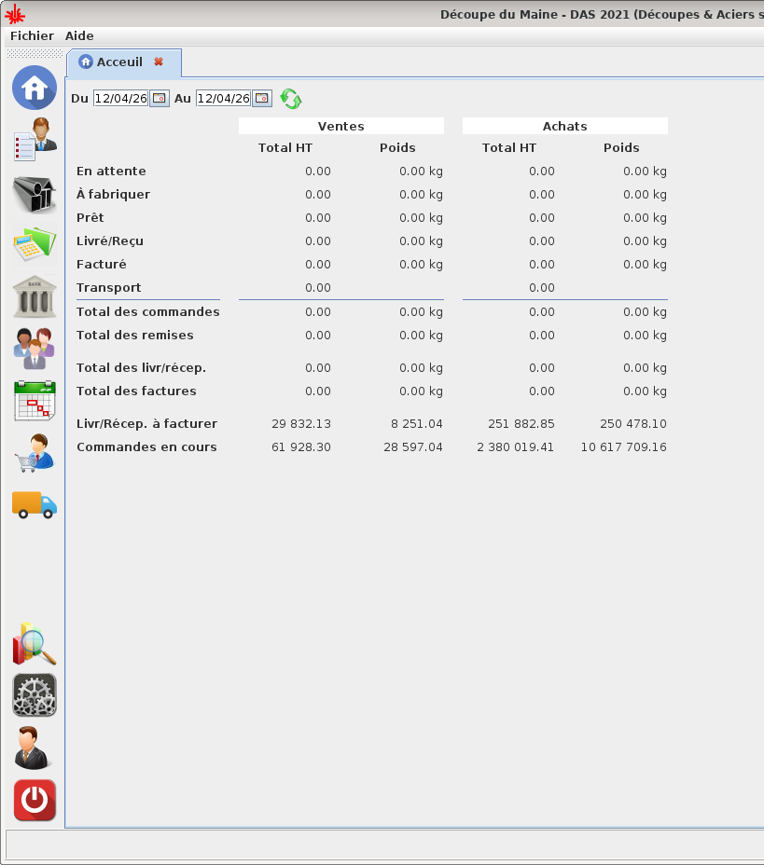
Task: Click the value 10 617 709.16
Action: click(x=624, y=446)
